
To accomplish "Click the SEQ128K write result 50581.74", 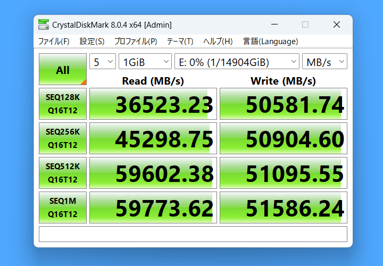I will click(x=284, y=104).
